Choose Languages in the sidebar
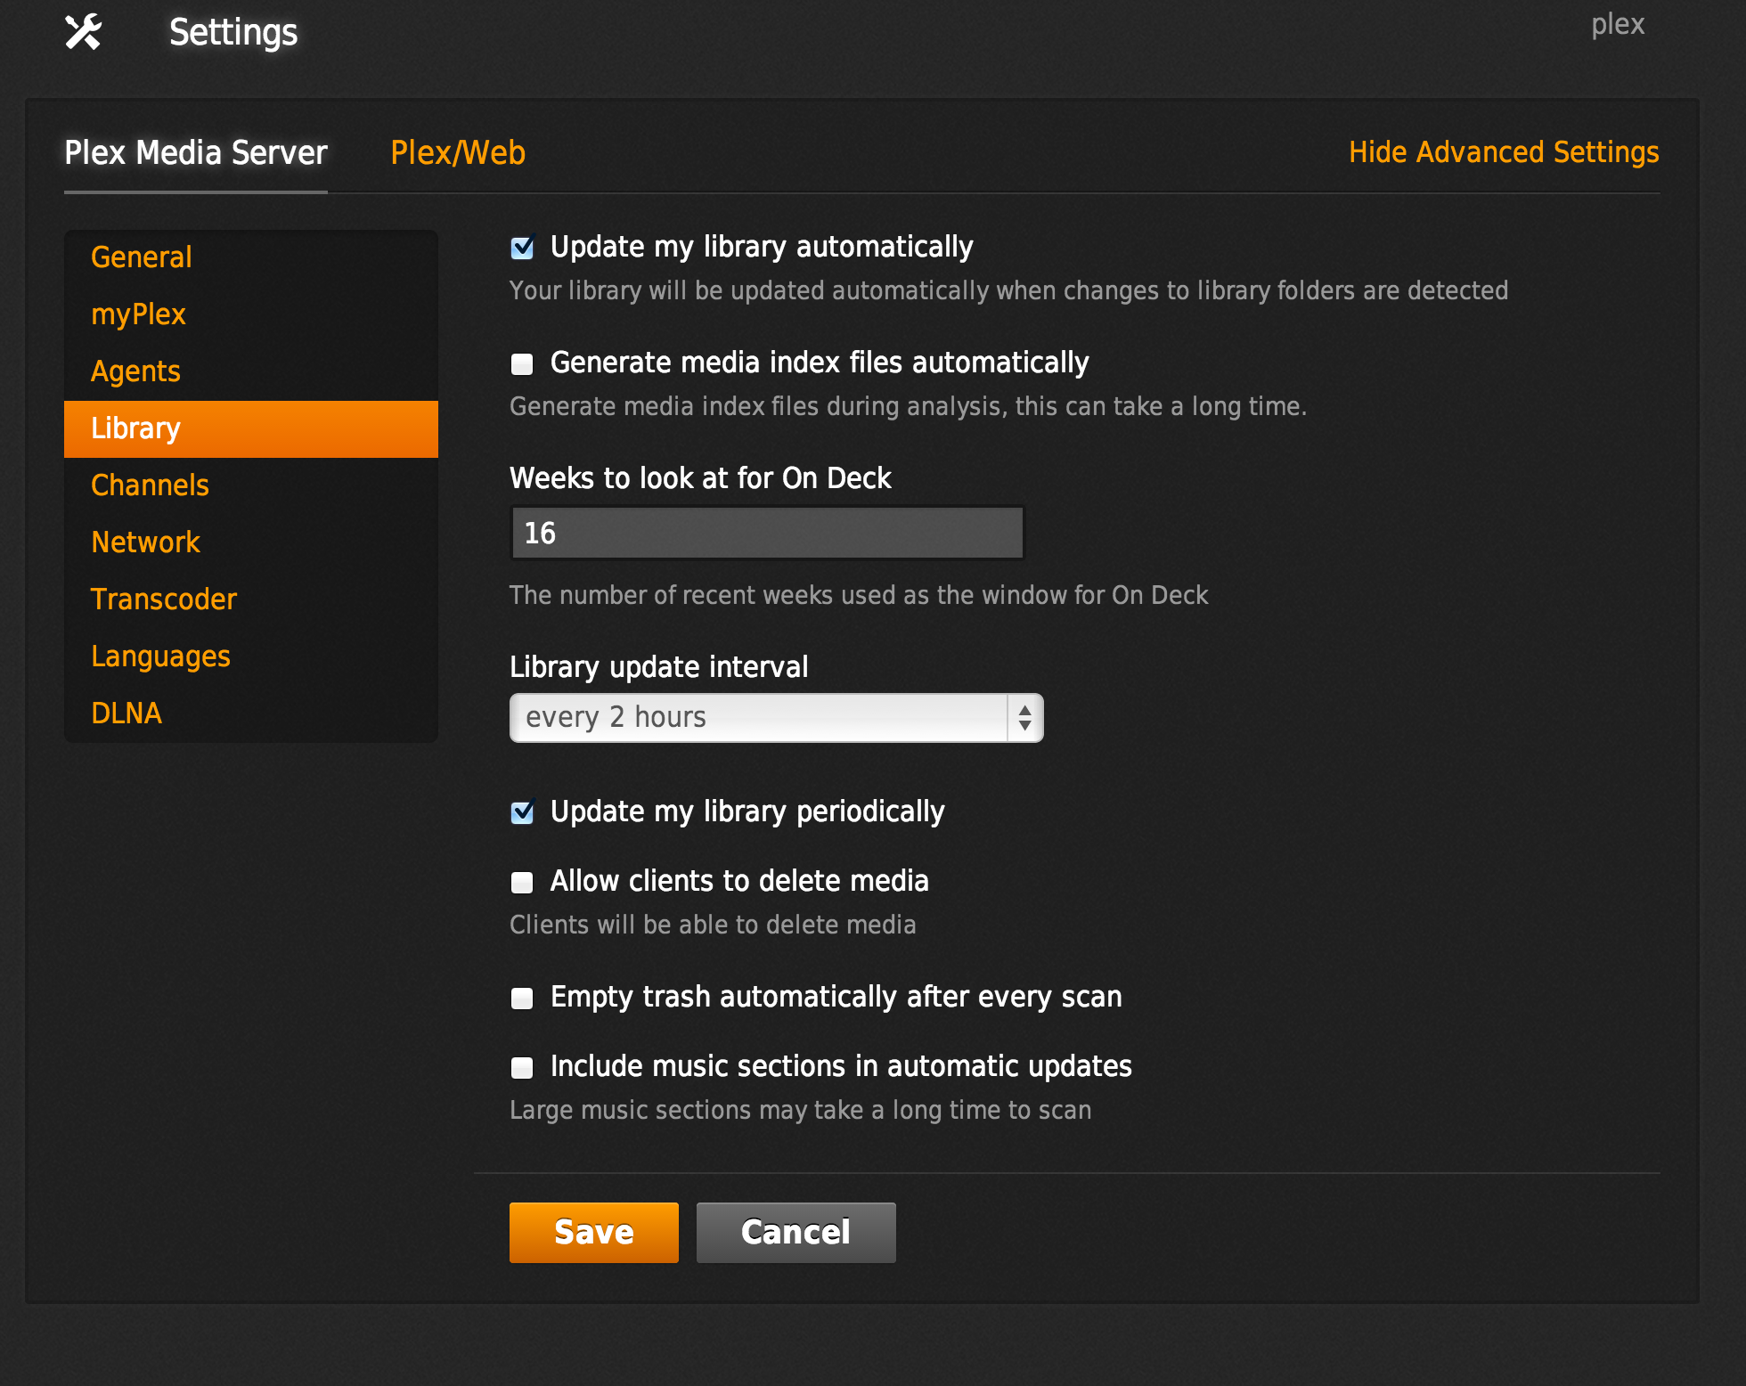This screenshot has height=1386, width=1746. (x=251, y=656)
